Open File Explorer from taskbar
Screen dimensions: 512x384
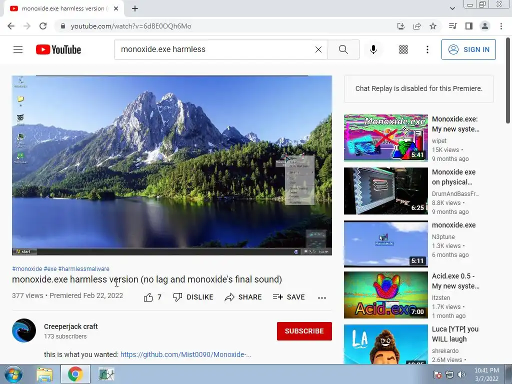44,374
